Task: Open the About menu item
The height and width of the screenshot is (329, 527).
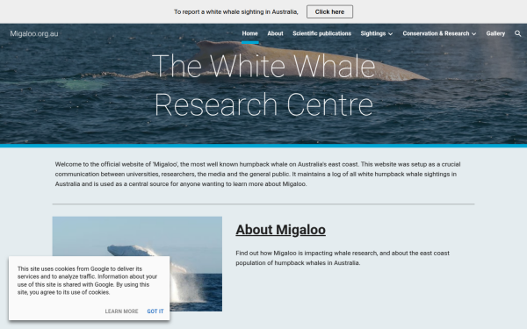Action: point(275,33)
